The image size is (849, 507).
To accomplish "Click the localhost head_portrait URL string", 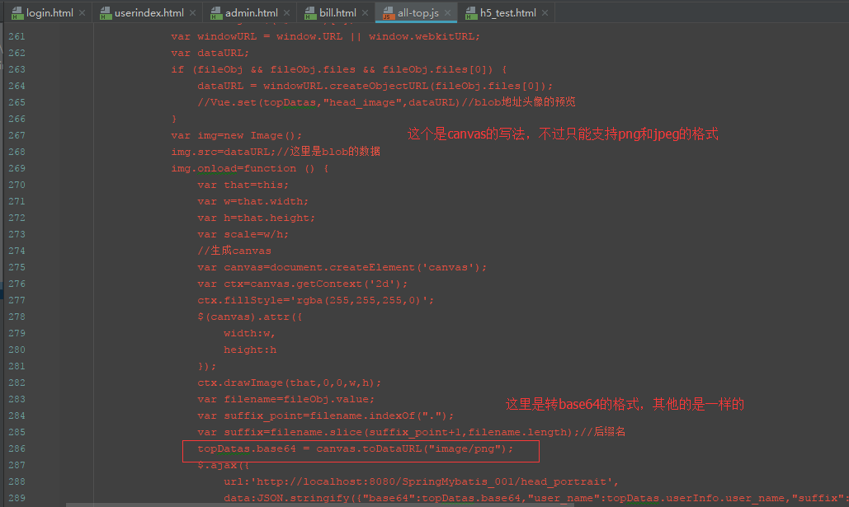I will (x=429, y=481).
